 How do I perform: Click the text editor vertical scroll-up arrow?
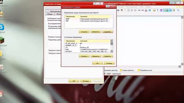tap(182, 17)
